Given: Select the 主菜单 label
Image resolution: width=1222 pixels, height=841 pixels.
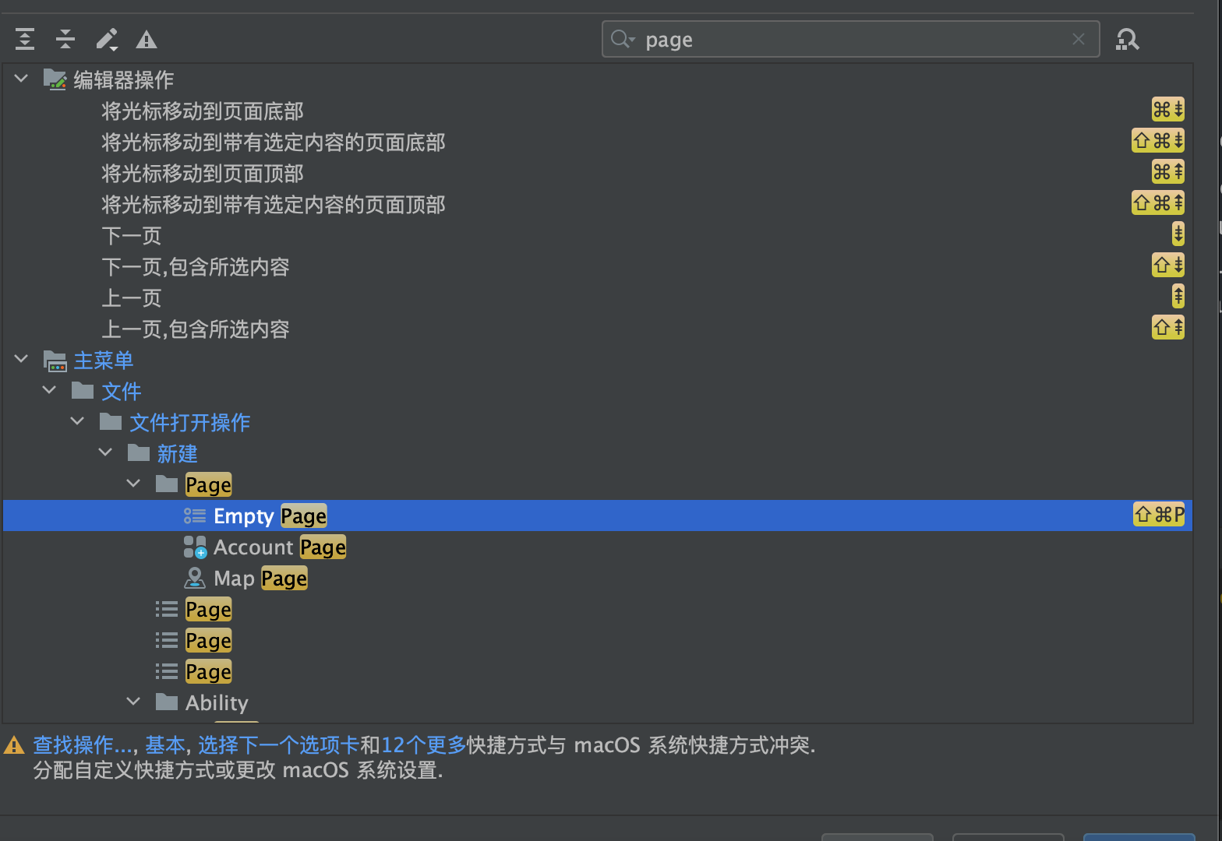Looking at the screenshot, I should pyautogui.click(x=104, y=360).
